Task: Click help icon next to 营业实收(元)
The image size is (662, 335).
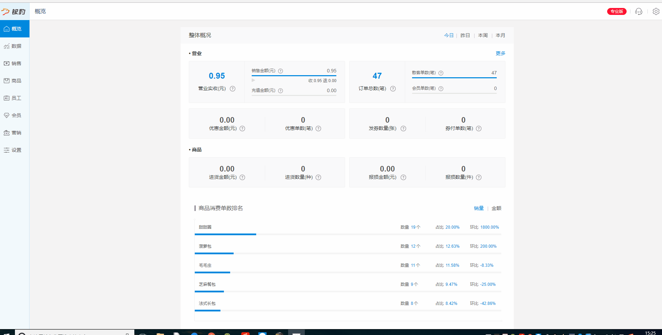Action: click(233, 89)
